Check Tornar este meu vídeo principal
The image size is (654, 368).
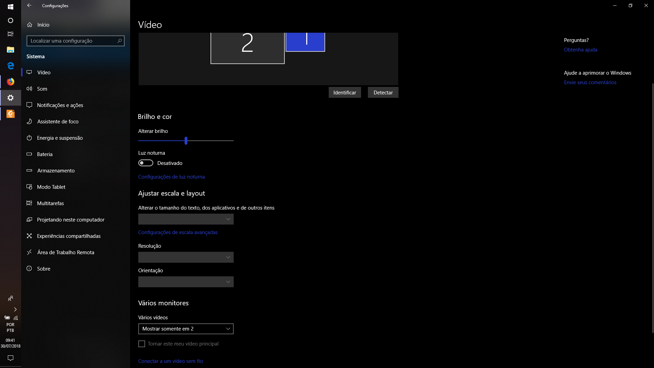click(142, 344)
